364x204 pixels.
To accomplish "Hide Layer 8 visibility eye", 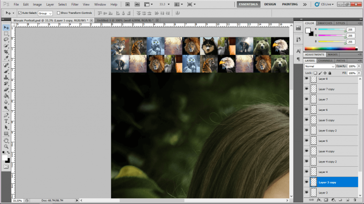I will click(307, 79).
